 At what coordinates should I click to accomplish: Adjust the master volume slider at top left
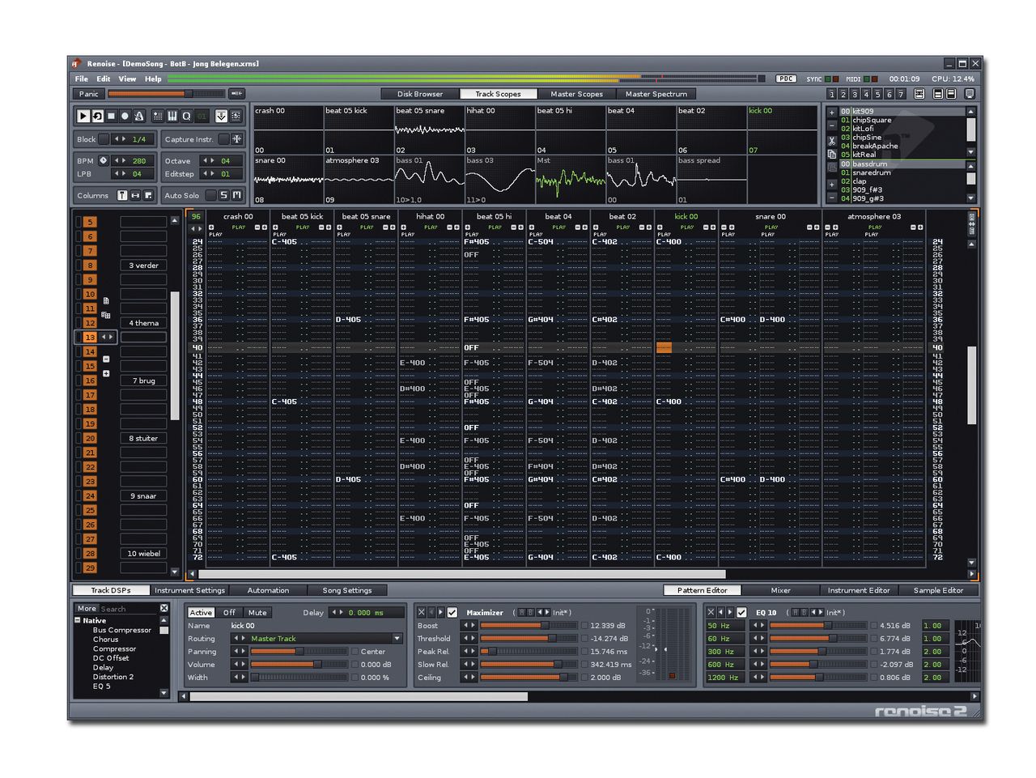(166, 94)
